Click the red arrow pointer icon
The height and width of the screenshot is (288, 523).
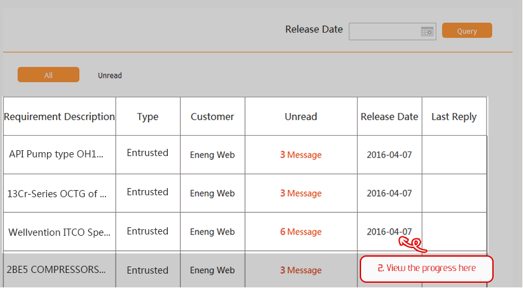tap(413, 244)
